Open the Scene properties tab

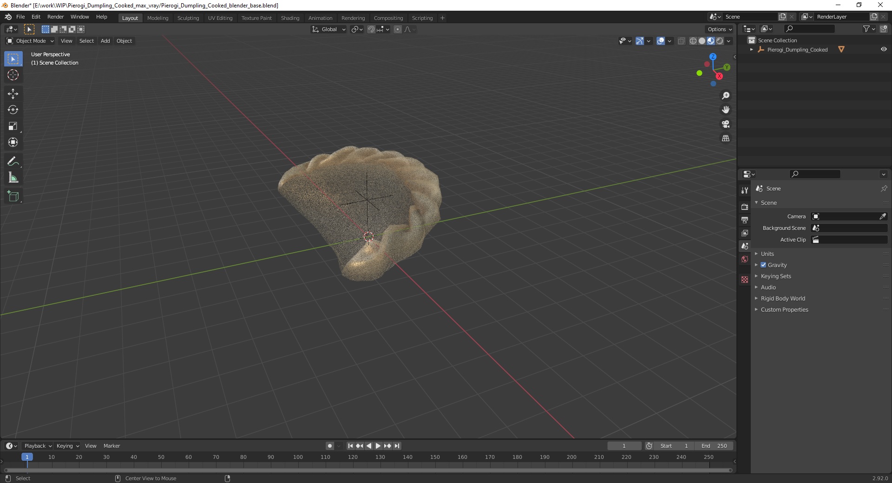(x=745, y=246)
